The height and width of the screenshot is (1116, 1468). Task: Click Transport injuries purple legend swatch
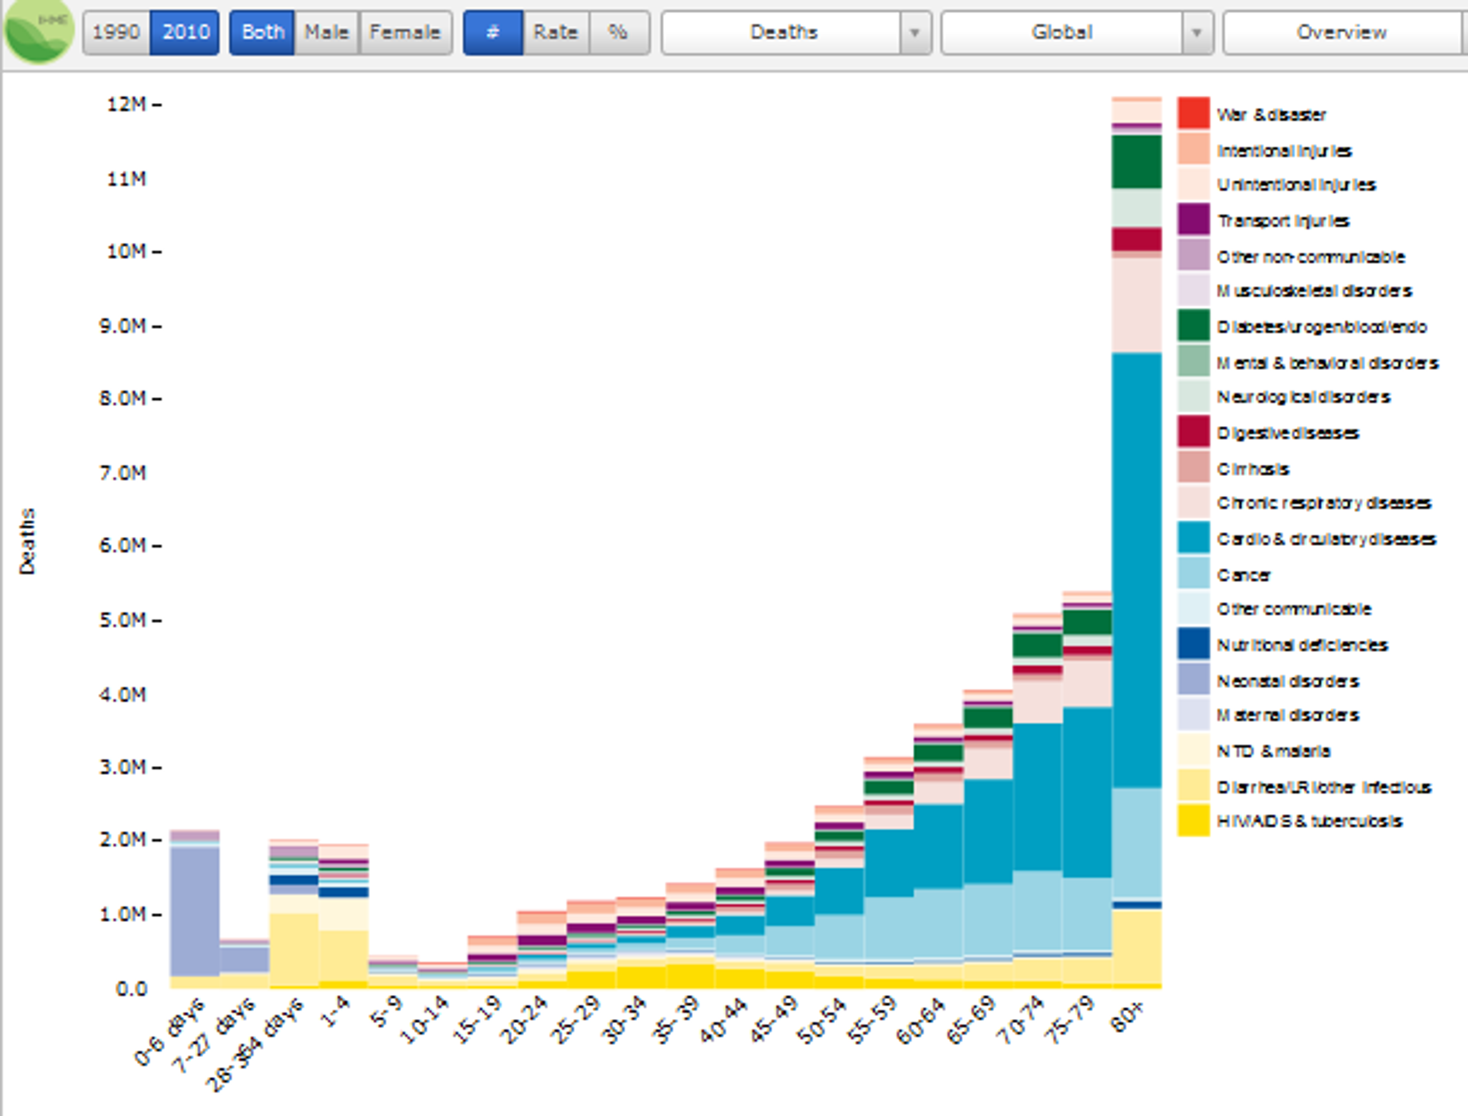click(1193, 219)
